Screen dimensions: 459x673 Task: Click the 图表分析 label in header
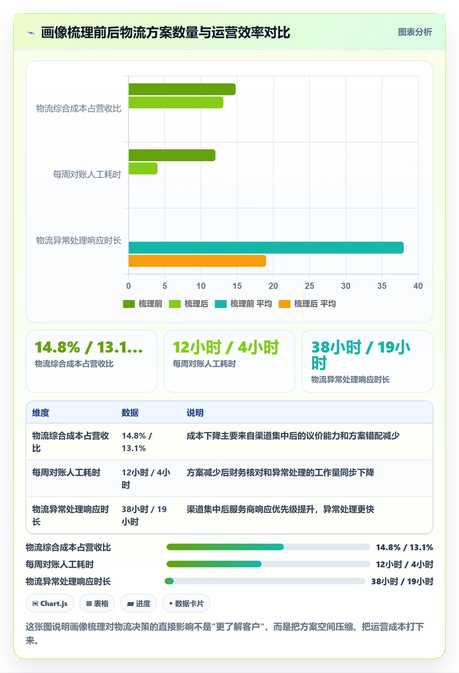(x=415, y=32)
